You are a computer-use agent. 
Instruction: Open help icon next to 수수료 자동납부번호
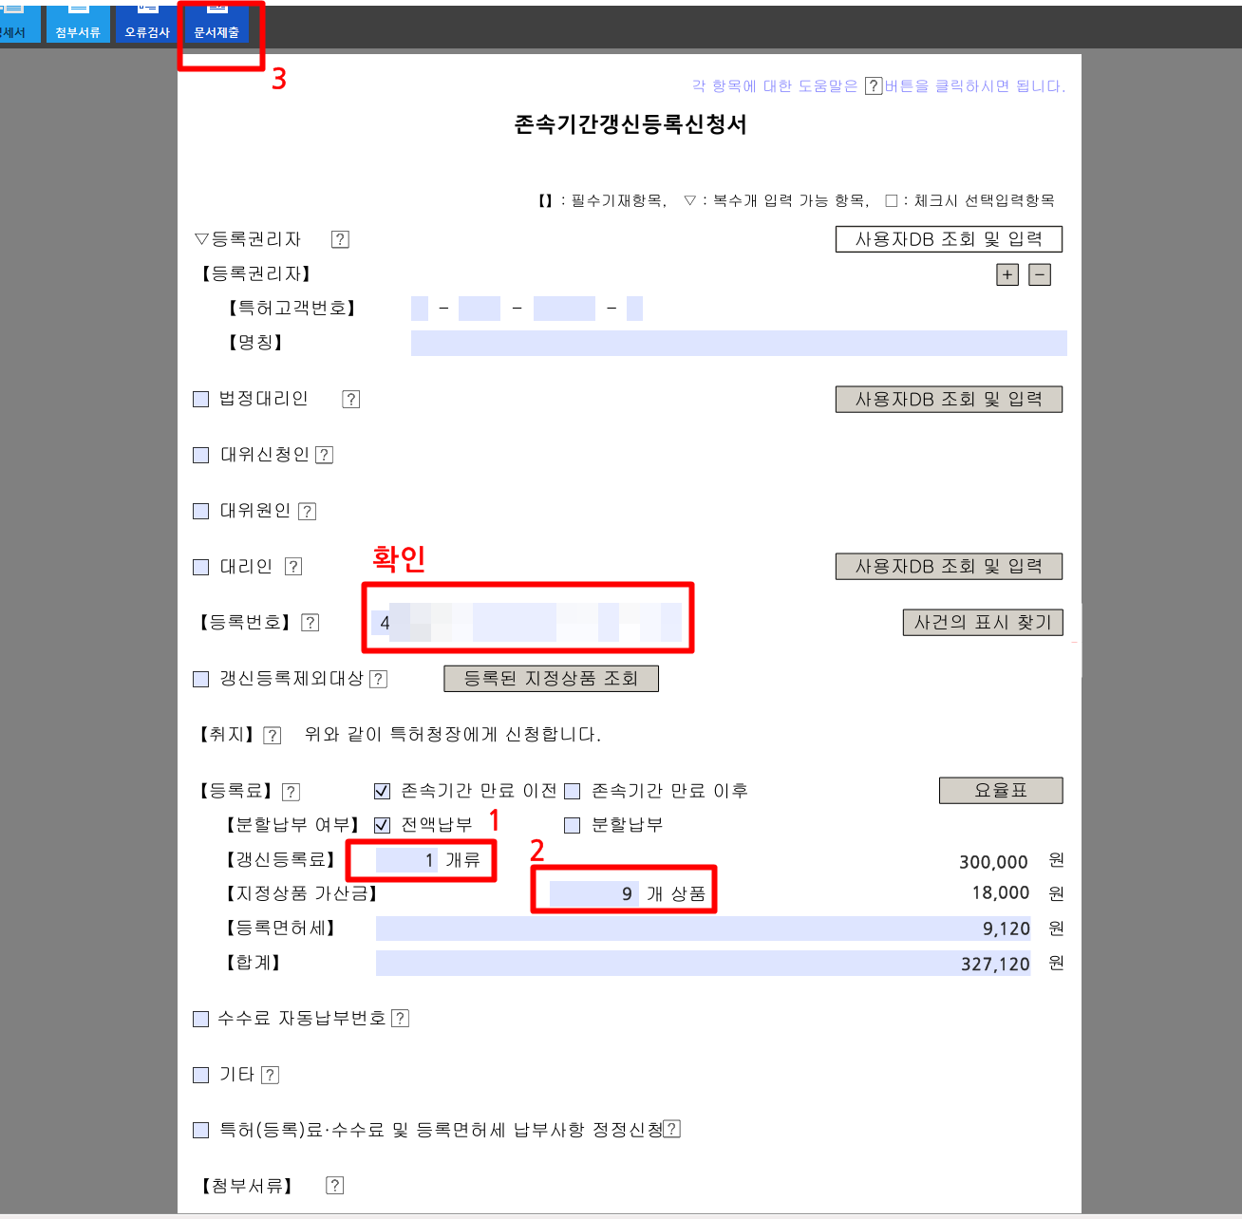[x=400, y=1019]
